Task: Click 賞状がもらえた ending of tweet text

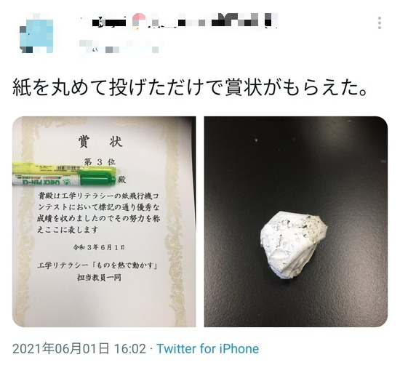Action: pyautogui.click(x=296, y=87)
